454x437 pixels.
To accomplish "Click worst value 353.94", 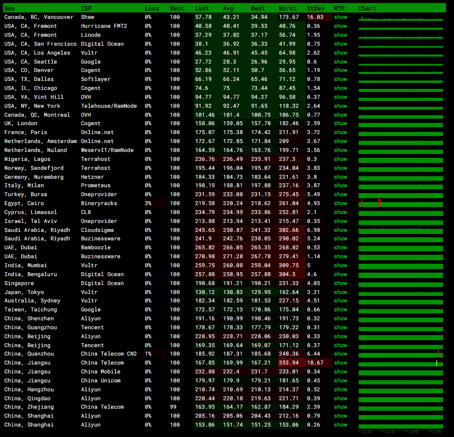I will tap(289, 363).
